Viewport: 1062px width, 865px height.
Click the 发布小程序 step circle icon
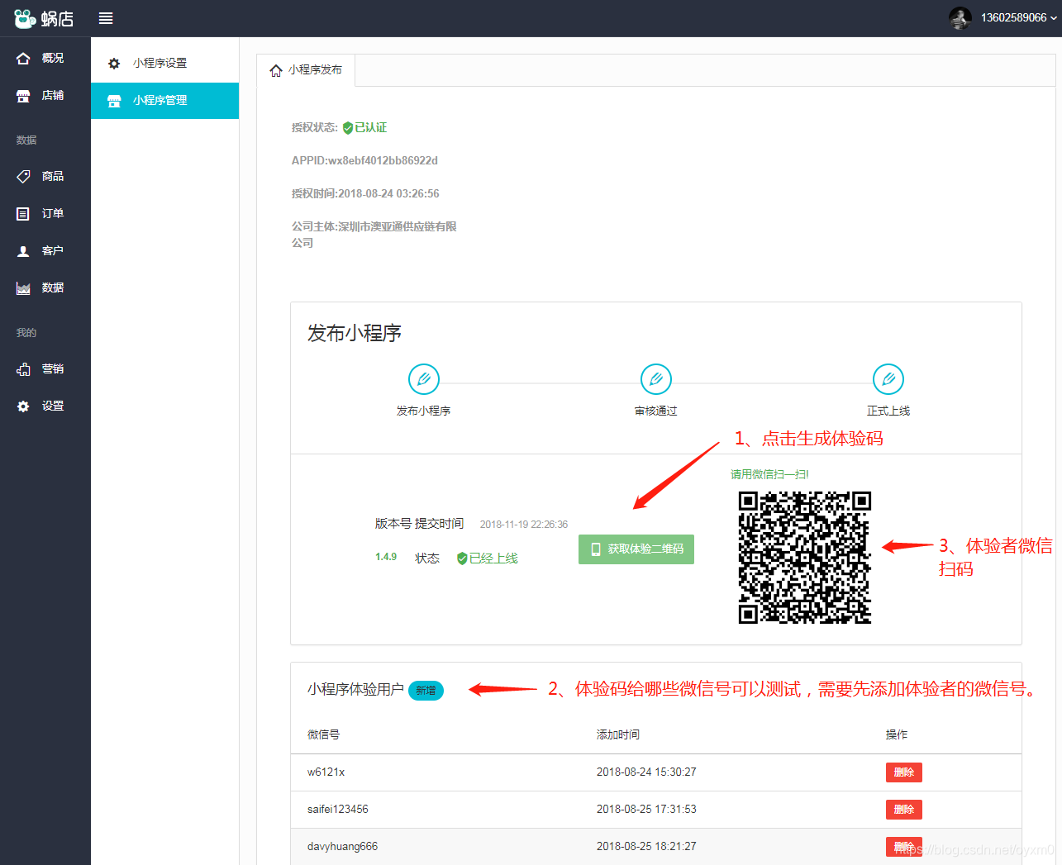[424, 379]
